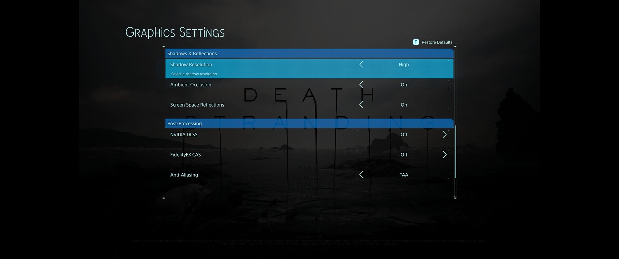This screenshot has height=259, width=619.
Task: Click right arrow for NVIDIA DLSS
Action: pos(445,134)
